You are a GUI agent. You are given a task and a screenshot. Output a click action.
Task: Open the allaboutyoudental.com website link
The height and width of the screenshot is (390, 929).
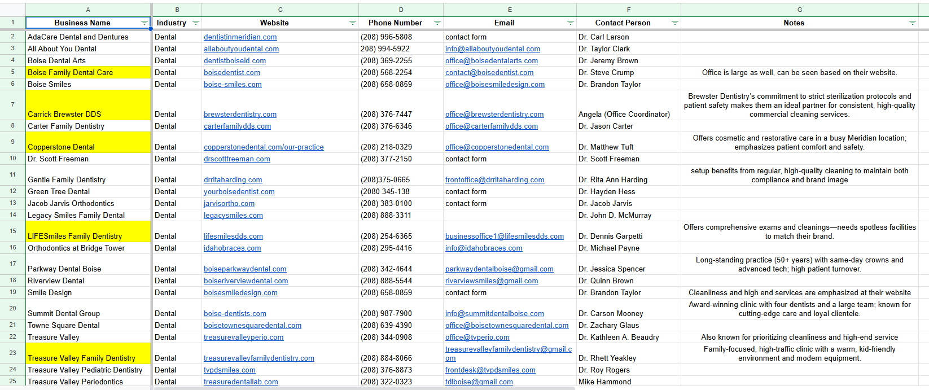pyautogui.click(x=242, y=49)
